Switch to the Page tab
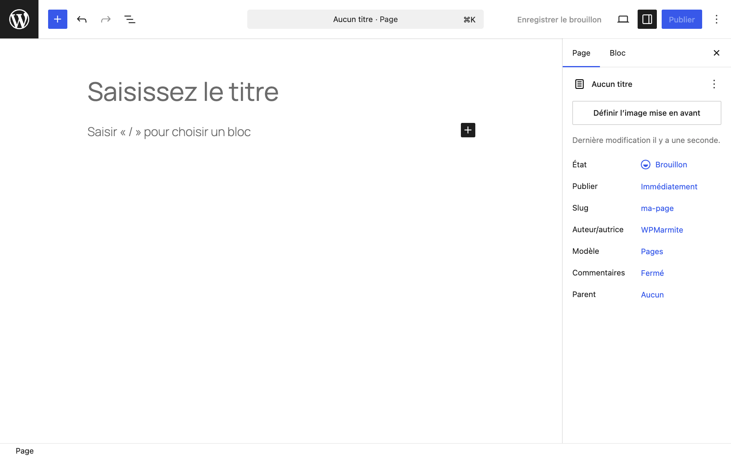 pos(581,53)
